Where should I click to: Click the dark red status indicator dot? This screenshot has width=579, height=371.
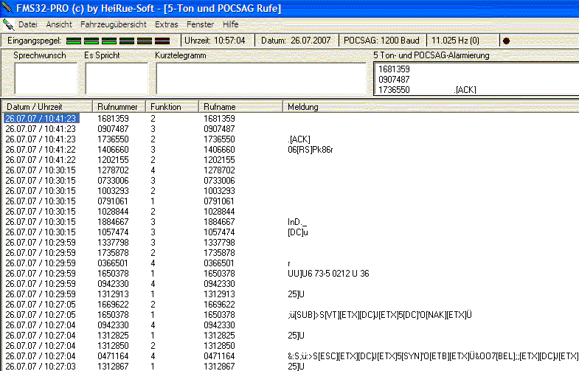click(506, 40)
